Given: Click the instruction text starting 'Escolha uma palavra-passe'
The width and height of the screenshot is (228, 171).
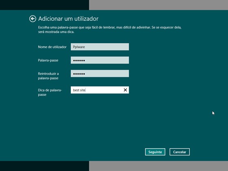Looking at the screenshot, I should tap(110, 29).
